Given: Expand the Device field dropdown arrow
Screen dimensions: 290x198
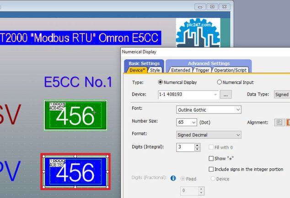Looking at the screenshot, I should tap(215, 95).
